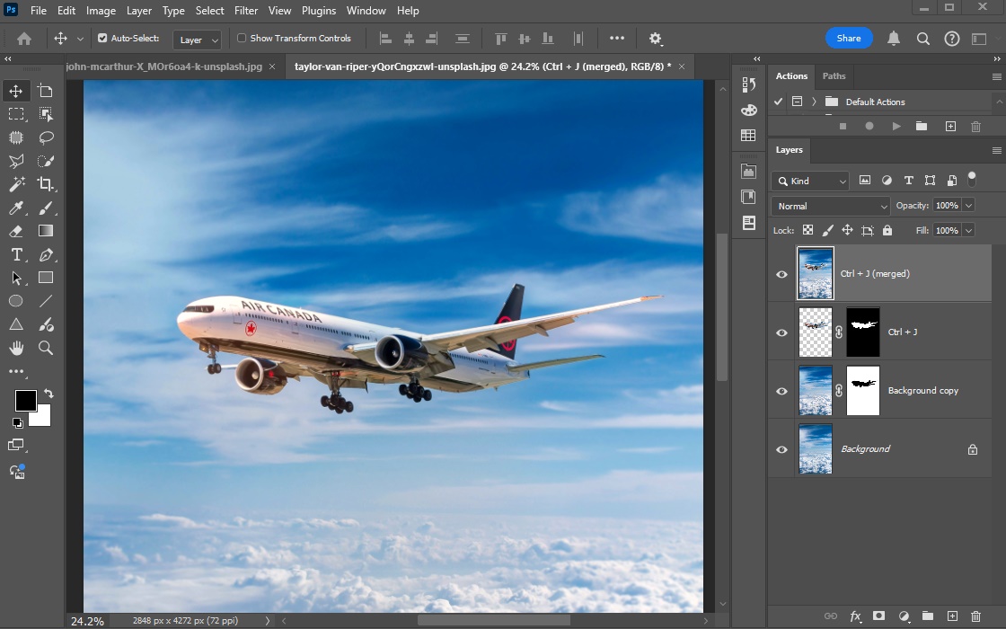This screenshot has width=1006, height=629.
Task: Select the Rectangle shape tool
Action: coord(46,278)
